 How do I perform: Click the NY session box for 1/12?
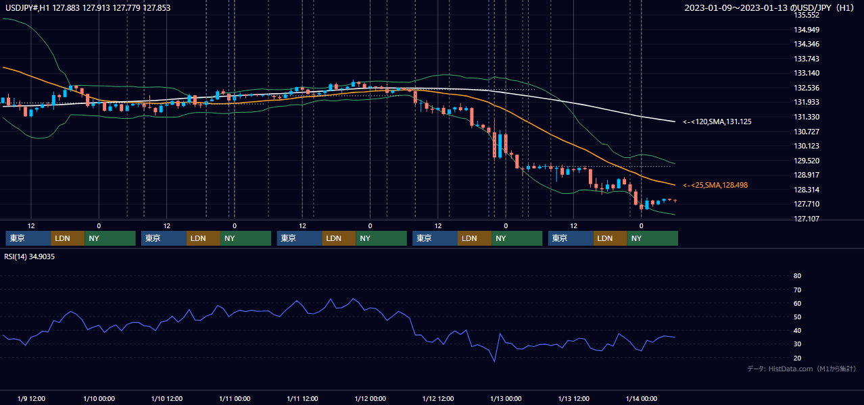pyautogui.click(x=517, y=238)
